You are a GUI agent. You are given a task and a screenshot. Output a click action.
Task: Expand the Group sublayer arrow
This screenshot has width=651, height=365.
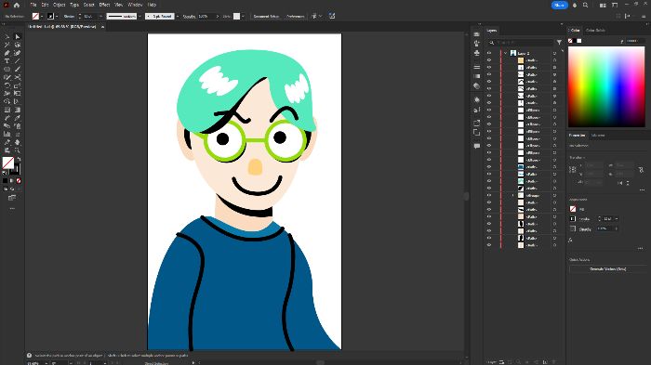coord(512,195)
